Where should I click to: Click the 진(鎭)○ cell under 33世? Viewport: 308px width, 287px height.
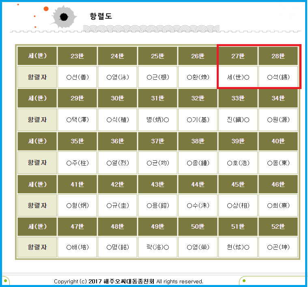(238, 119)
